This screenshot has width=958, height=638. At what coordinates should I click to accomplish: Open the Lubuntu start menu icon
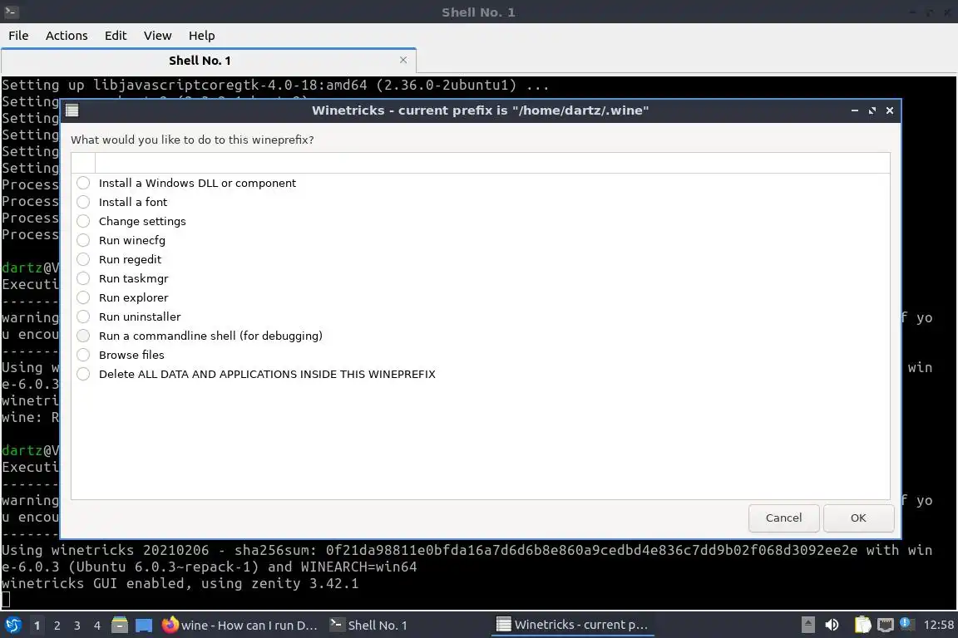point(12,625)
